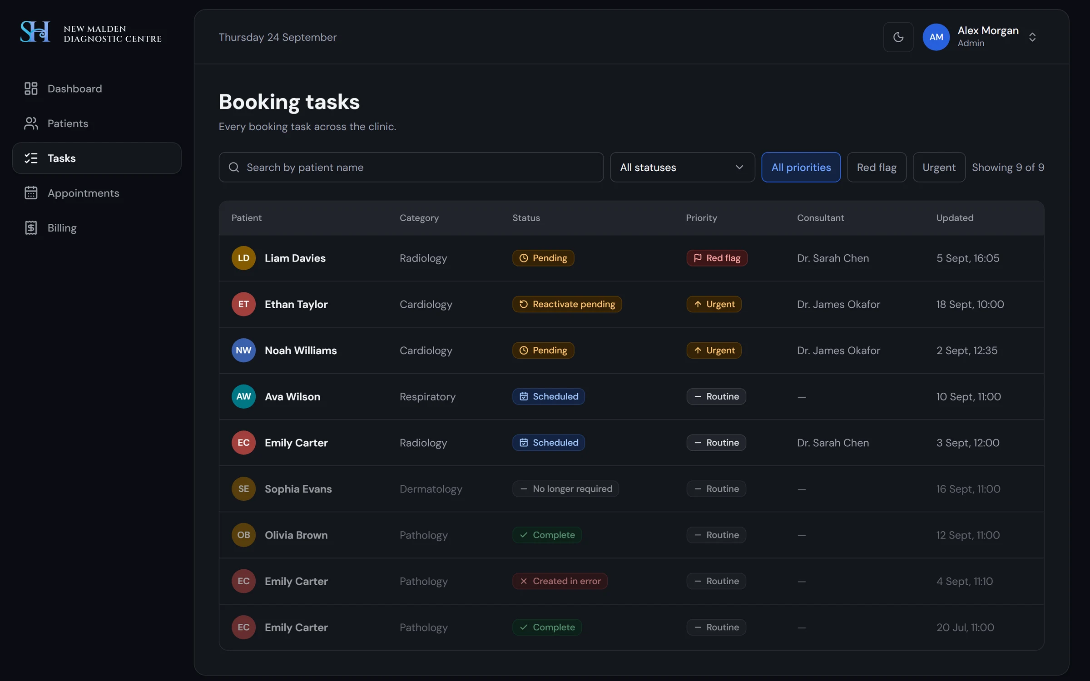1090x681 pixels.
Task: Click Ava Wilson's Scheduled status badge
Action: tap(549, 397)
